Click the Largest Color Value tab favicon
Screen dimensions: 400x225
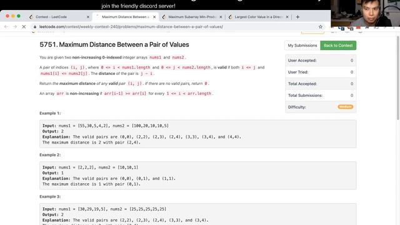pyautogui.click(x=231, y=17)
